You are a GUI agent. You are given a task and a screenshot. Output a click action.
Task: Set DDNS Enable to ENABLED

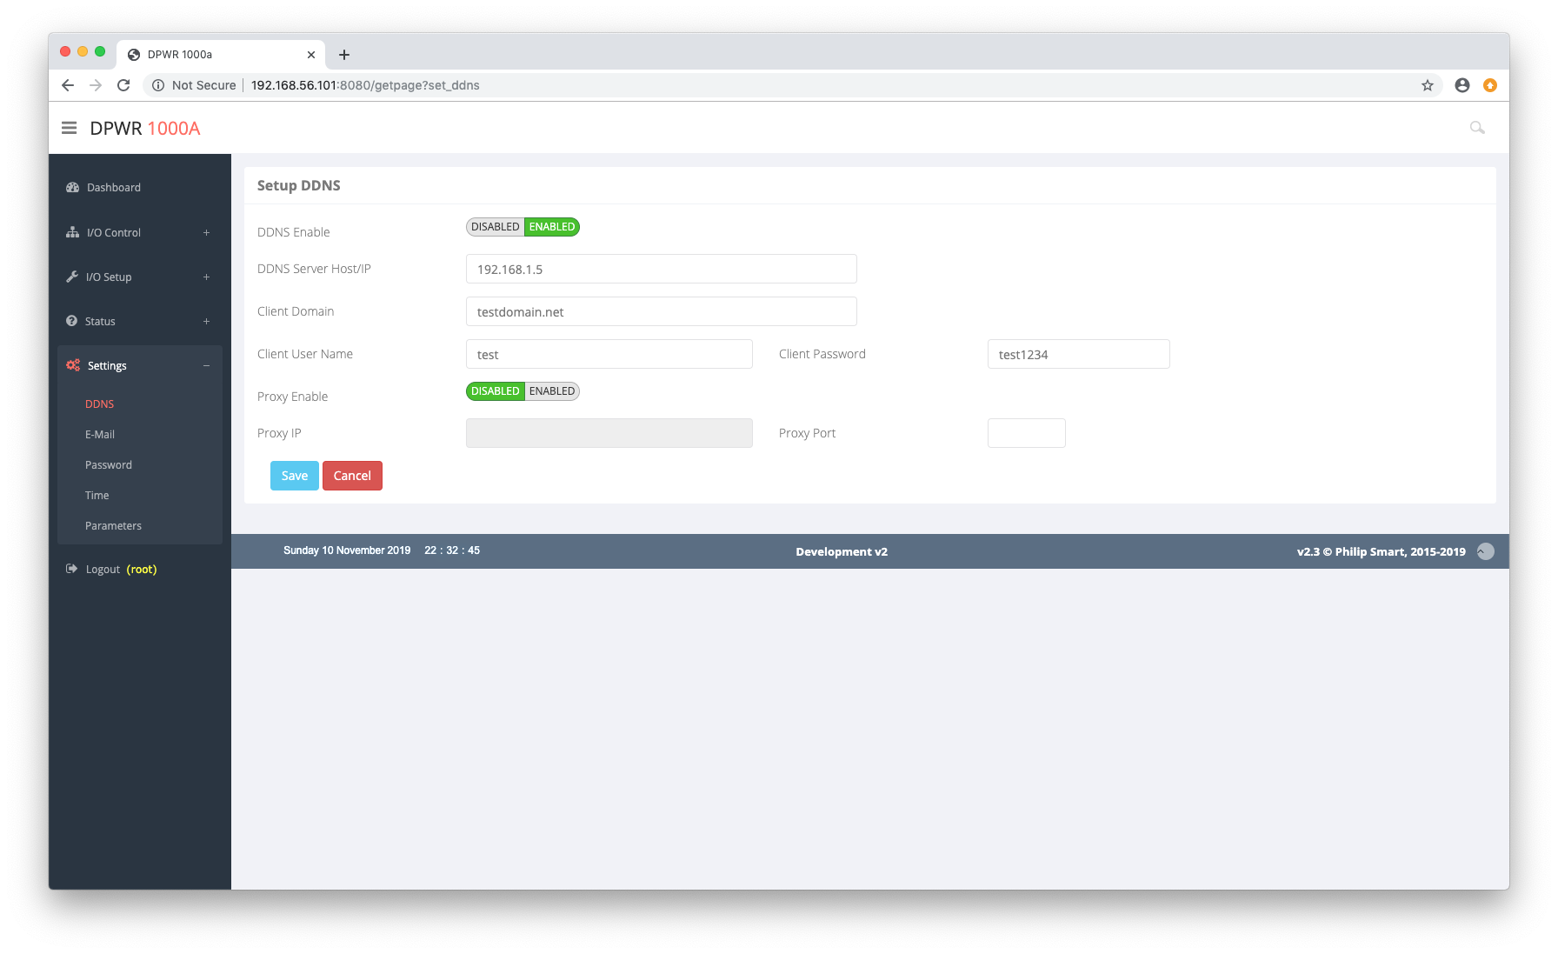pos(552,227)
